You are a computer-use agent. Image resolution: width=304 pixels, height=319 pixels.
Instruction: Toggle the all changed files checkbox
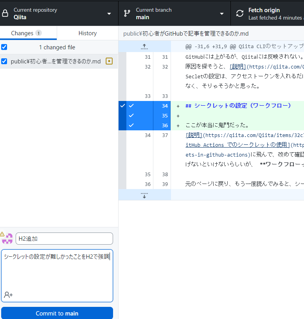click(4, 47)
